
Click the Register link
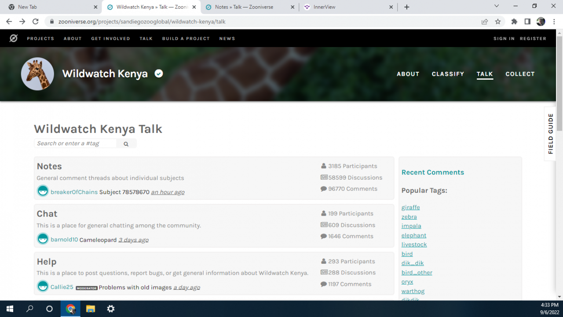[x=533, y=39]
